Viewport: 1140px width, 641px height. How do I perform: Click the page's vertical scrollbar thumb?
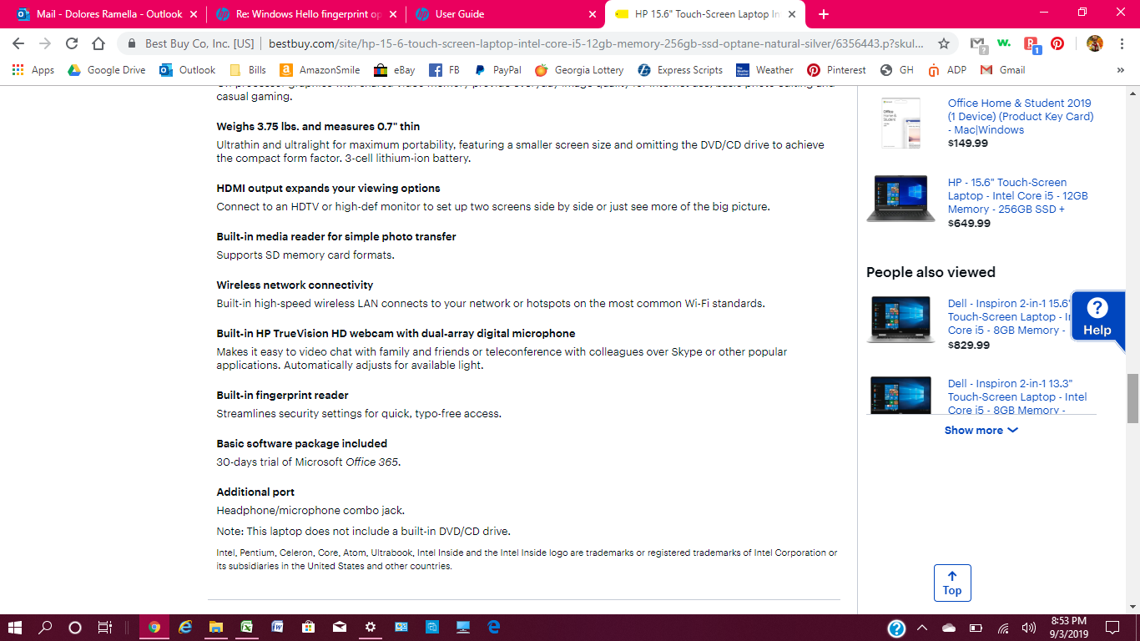click(1132, 399)
